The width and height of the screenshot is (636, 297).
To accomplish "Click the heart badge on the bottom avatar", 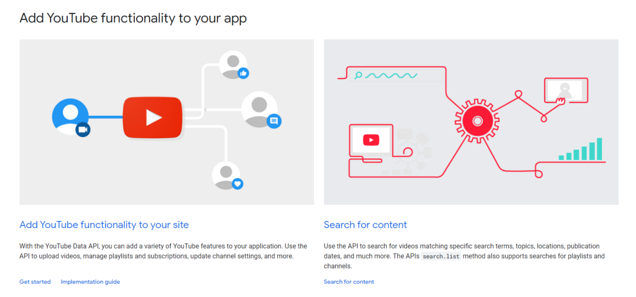I will tap(238, 183).
